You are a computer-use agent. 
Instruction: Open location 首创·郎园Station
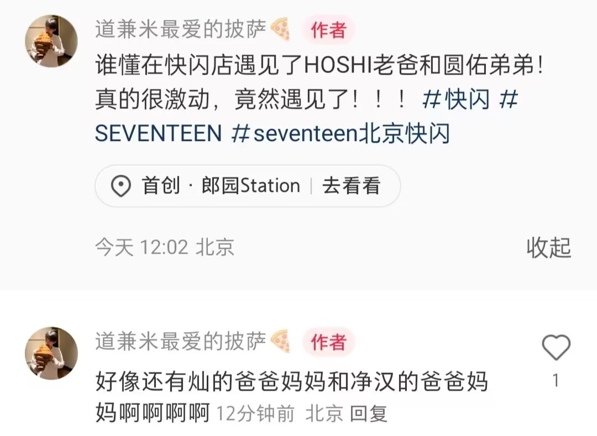point(221,186)
